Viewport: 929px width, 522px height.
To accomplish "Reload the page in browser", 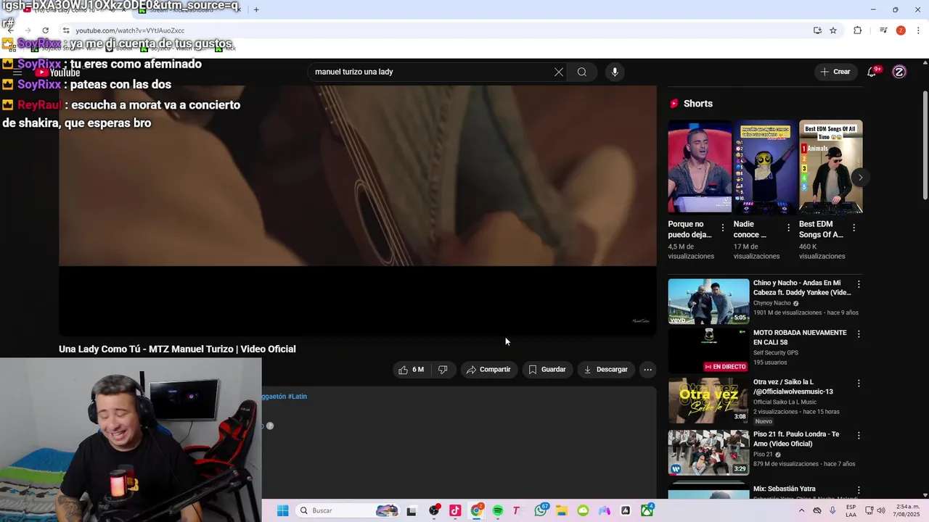I will pyautogui.click(x=45, y=30).
